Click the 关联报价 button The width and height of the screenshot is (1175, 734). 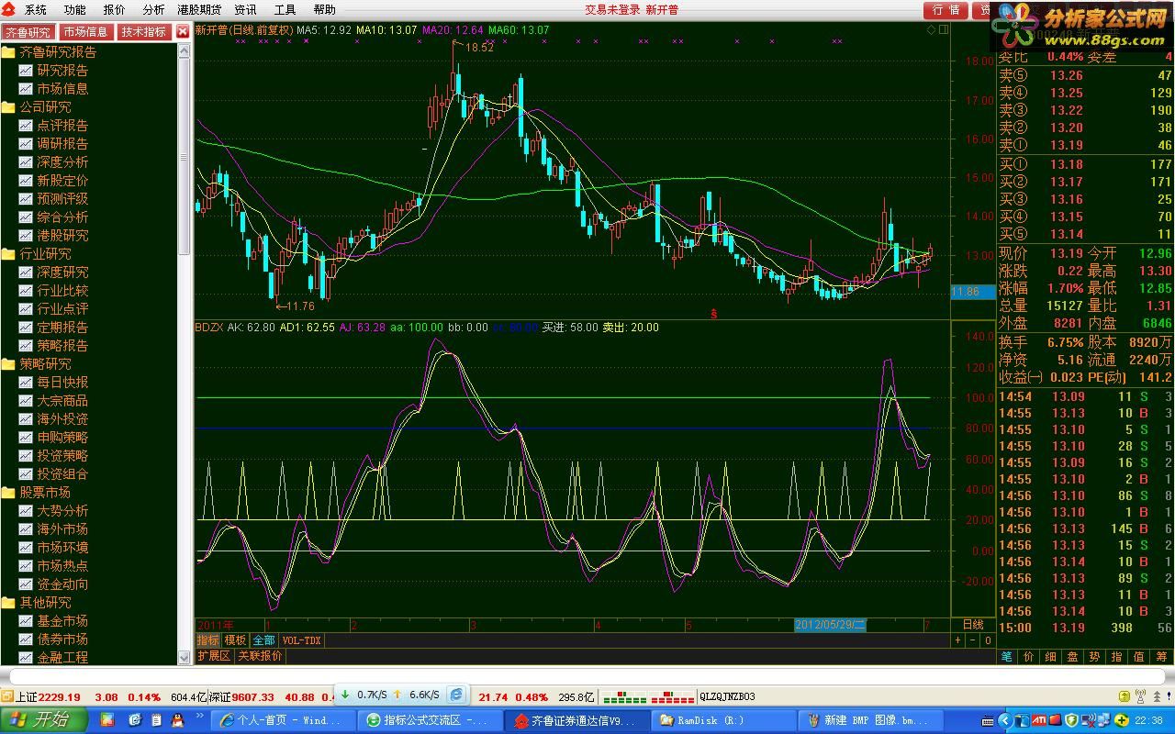[261, 656]
